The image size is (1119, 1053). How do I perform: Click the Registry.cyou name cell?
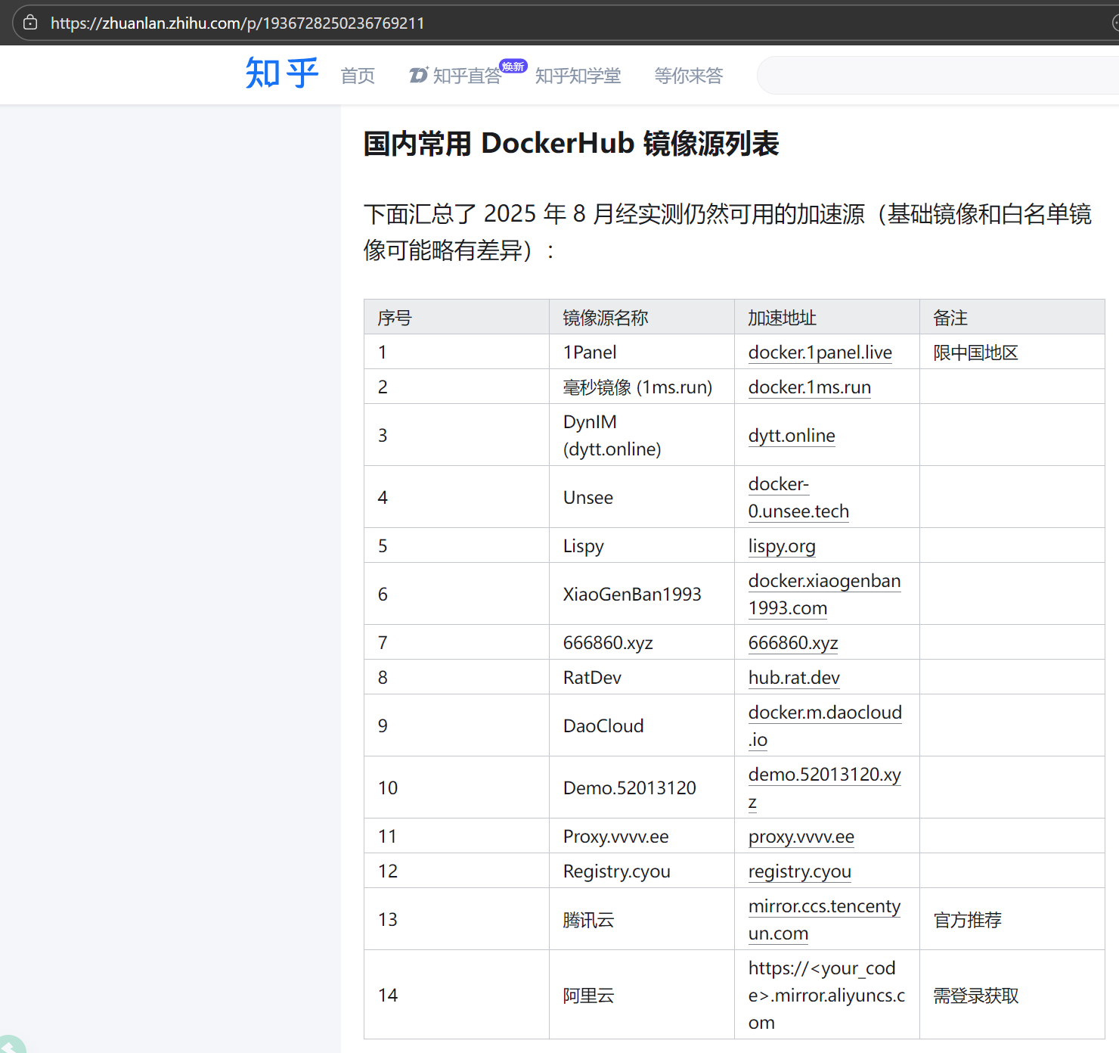(642, 871)
